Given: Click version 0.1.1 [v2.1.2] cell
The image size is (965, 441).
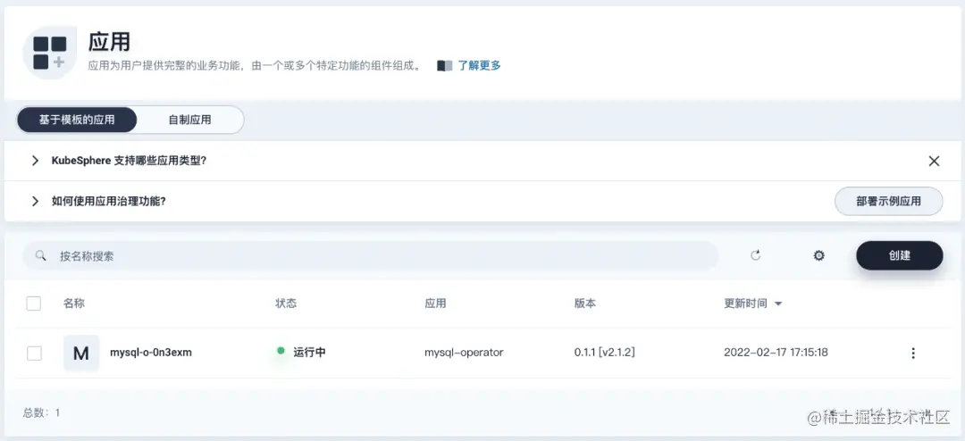Looking at the screenshot, I should point(604,353).
